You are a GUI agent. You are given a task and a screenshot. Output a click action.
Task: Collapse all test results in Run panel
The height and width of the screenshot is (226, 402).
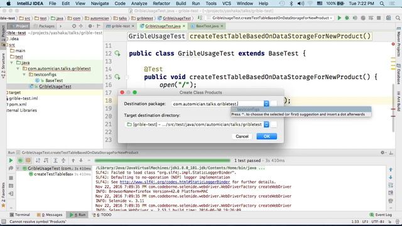pos(63,161)
